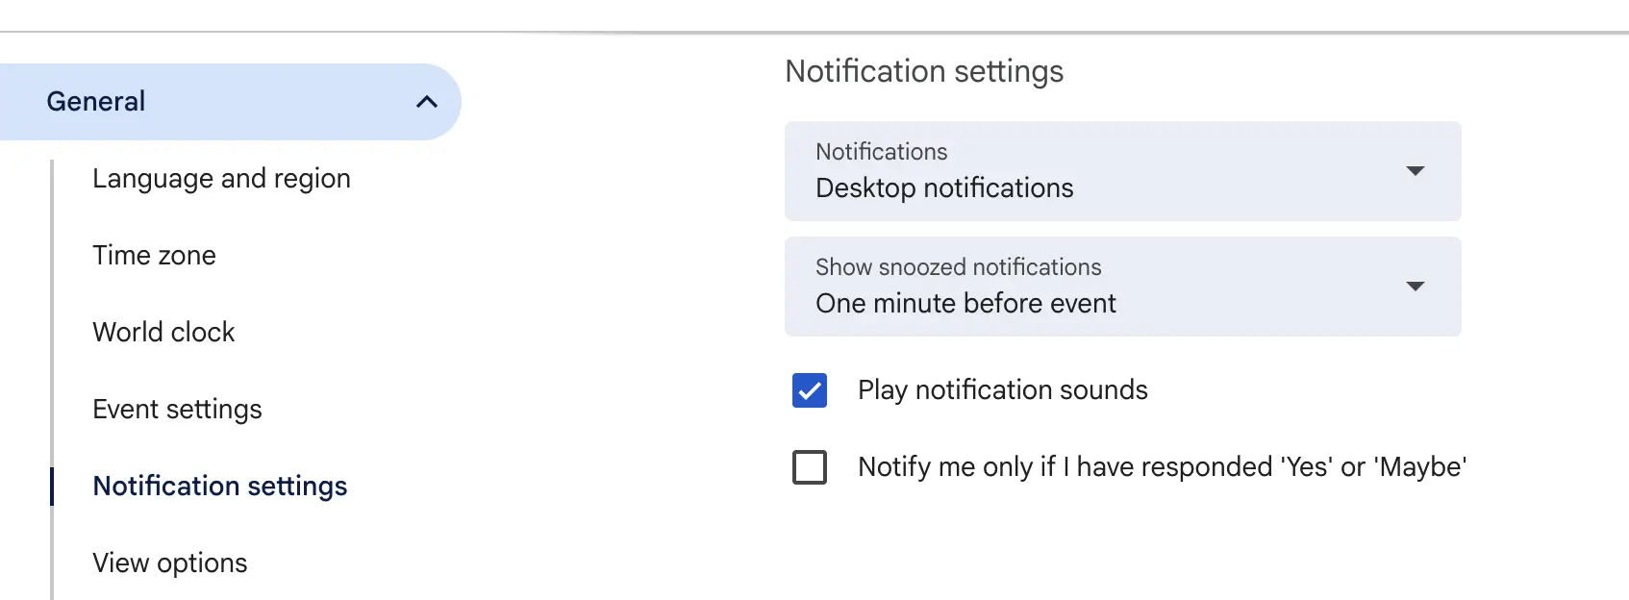Open Language and region settings
The width and height of the screenshot is (1629, 600).
coord(221,178)
